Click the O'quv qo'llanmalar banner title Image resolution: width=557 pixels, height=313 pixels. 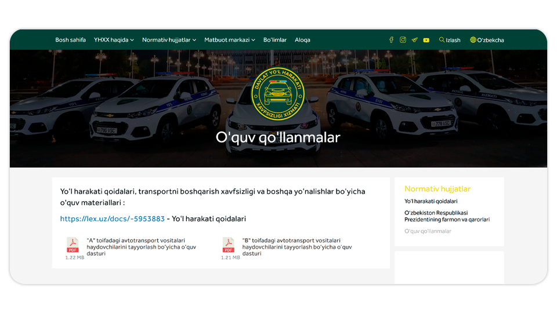[x=278, y=137]
